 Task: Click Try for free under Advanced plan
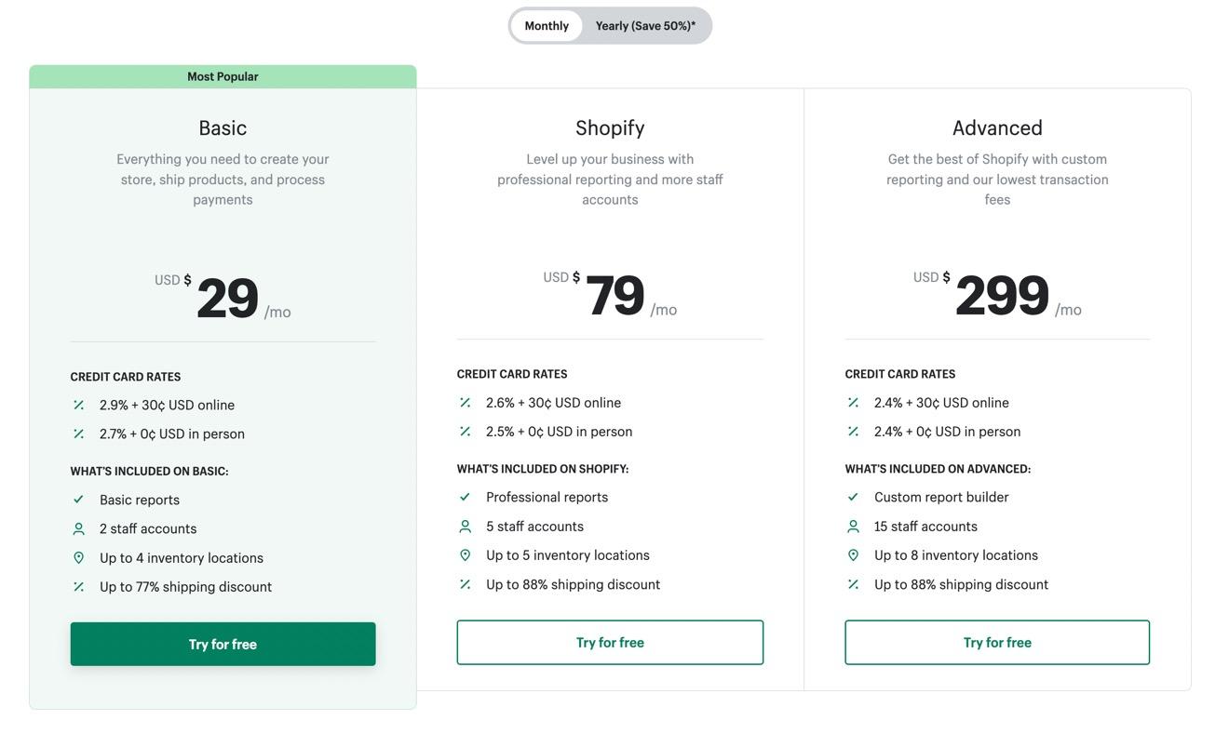point(997,642)
